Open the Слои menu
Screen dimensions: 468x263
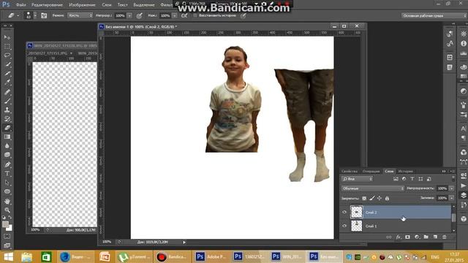click(x=107, y=5)
